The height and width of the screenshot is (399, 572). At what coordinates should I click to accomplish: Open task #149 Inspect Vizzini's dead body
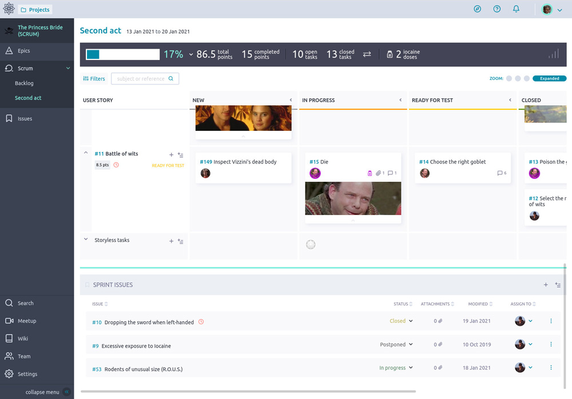coord(238,162)
